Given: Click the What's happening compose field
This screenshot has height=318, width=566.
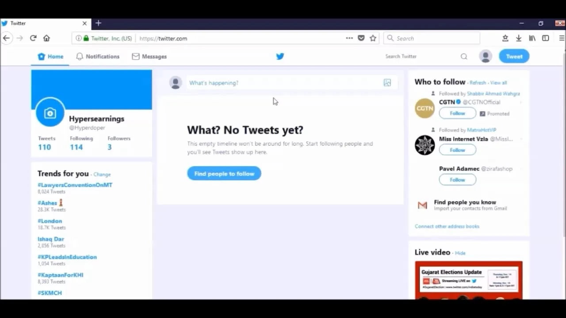Looking at the screenshot, I should coord(284,83).
